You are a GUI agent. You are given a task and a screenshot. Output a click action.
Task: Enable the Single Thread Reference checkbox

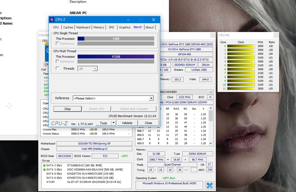[58, 43]
